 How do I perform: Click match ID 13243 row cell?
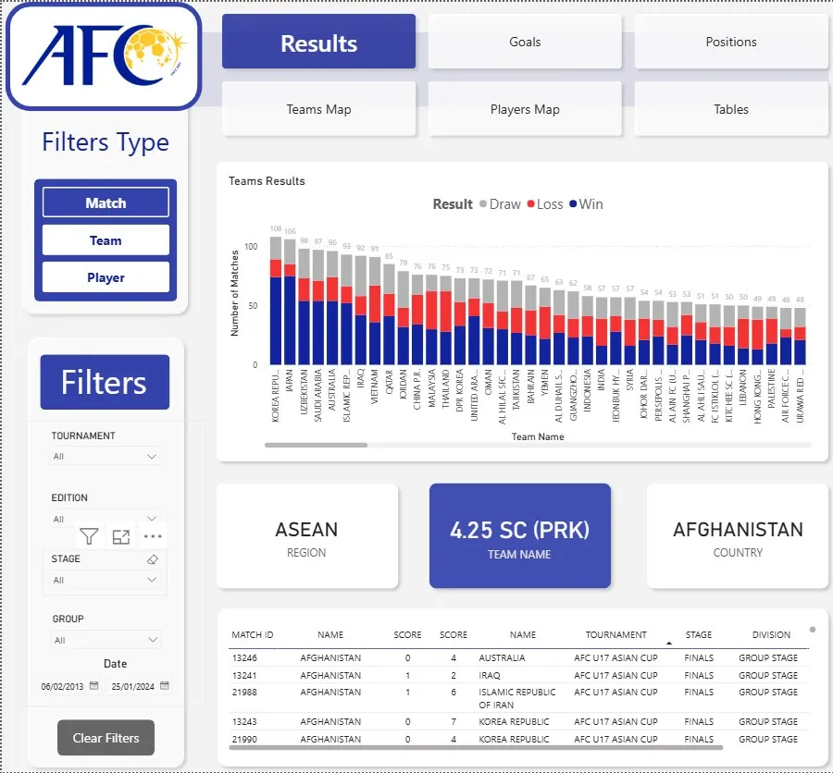(244, 721)
